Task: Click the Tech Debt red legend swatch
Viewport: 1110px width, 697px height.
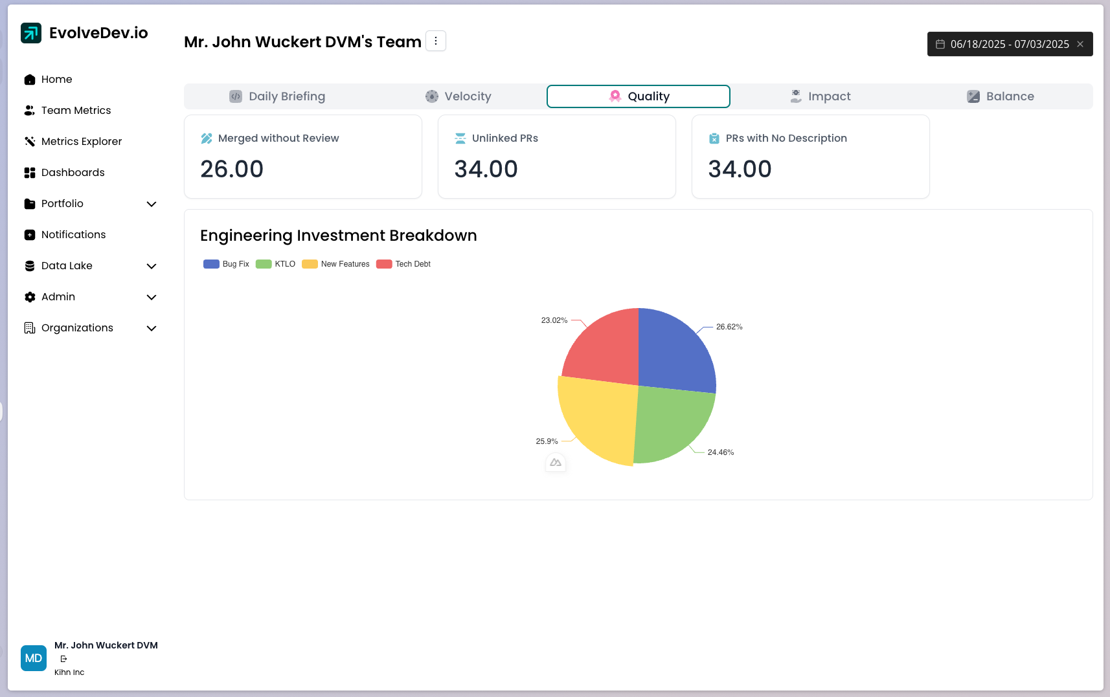Action: pyautogui.click(x=384, y=264)
